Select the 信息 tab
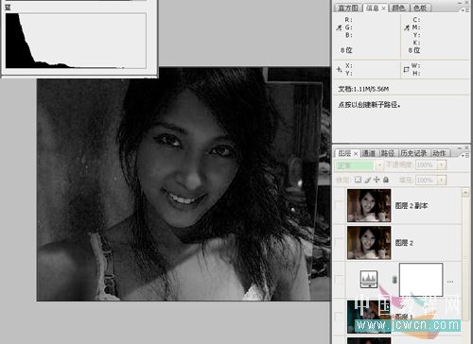This screenshot has width=473, height=344. coord(373,9)
